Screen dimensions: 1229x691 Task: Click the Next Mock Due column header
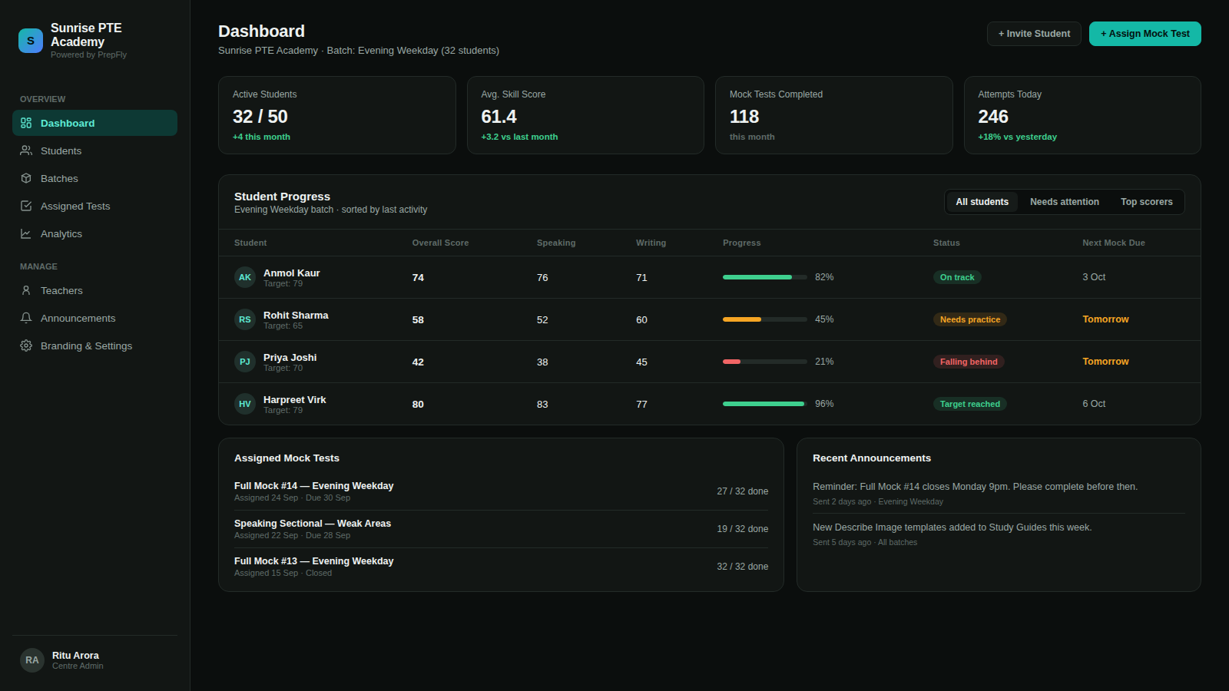pos(1114,243)
